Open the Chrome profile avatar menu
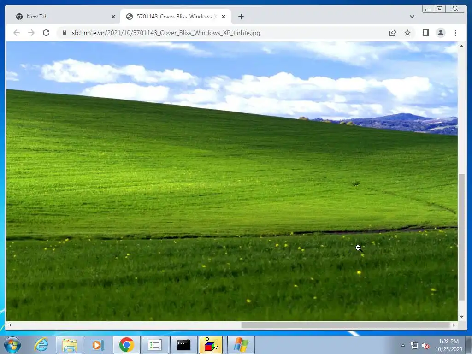Viewport: 472px width, 354px height. click(x=441, y=33)
